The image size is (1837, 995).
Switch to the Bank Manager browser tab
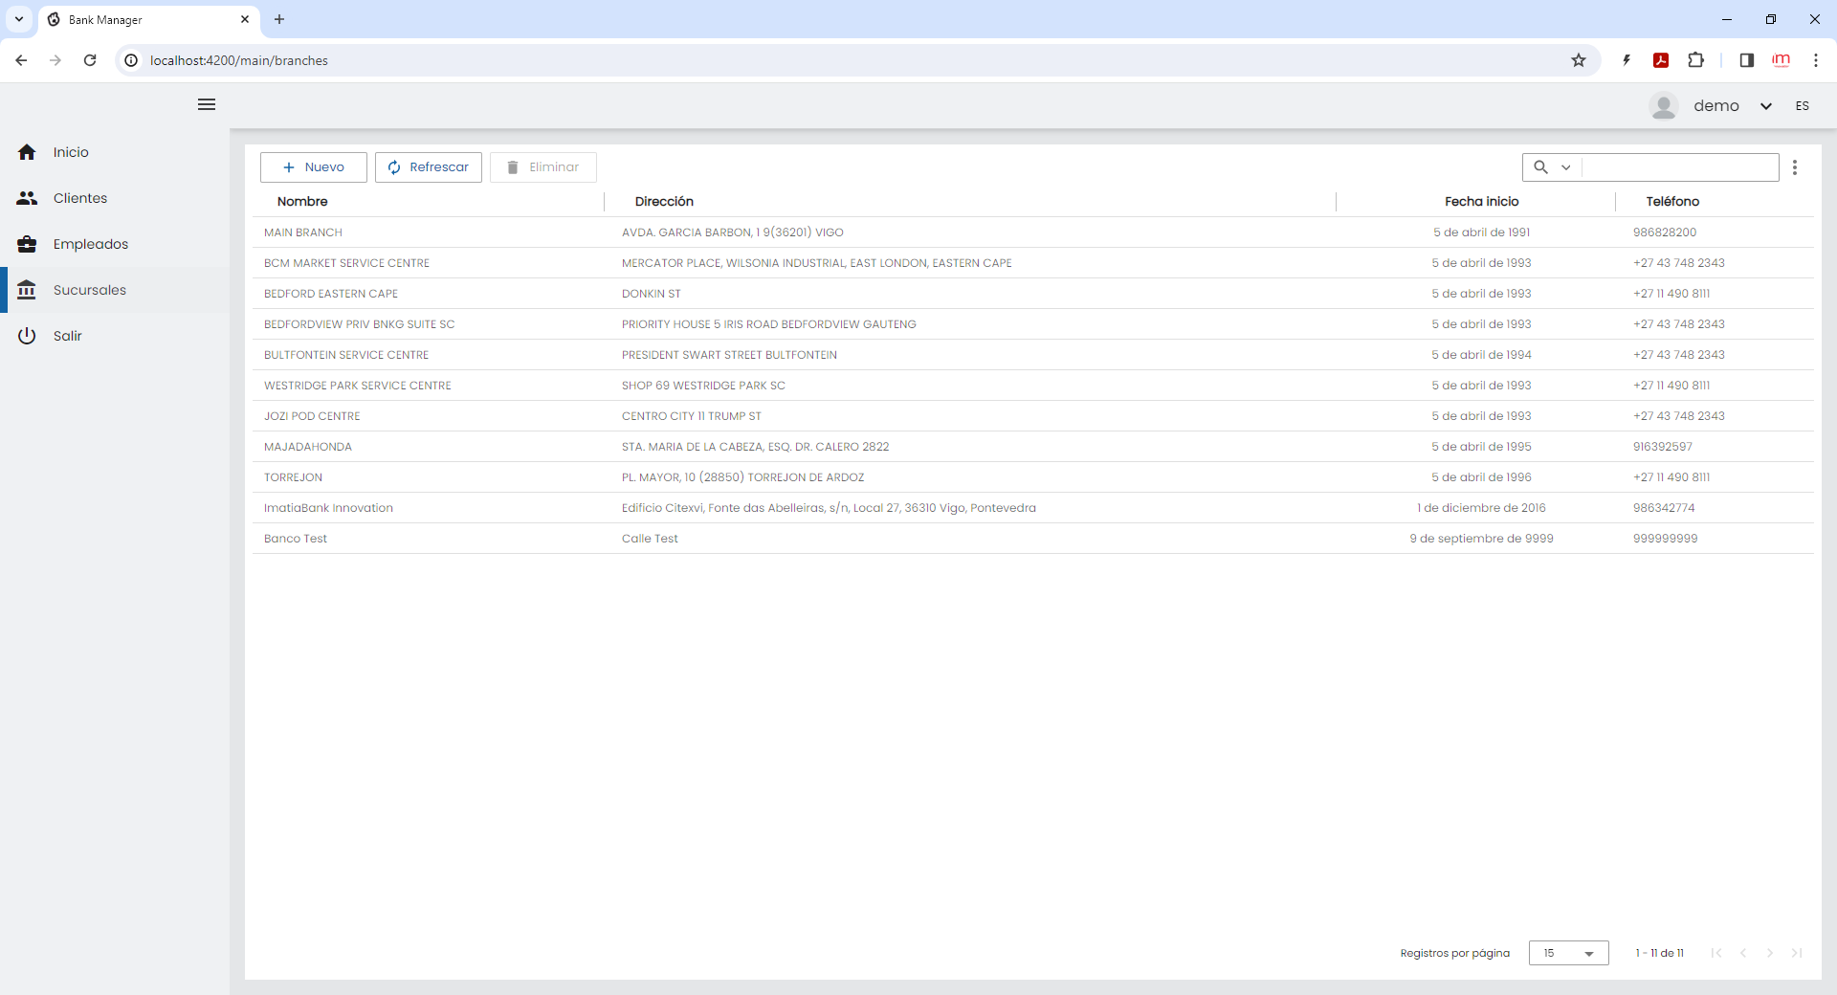(147, 19)
